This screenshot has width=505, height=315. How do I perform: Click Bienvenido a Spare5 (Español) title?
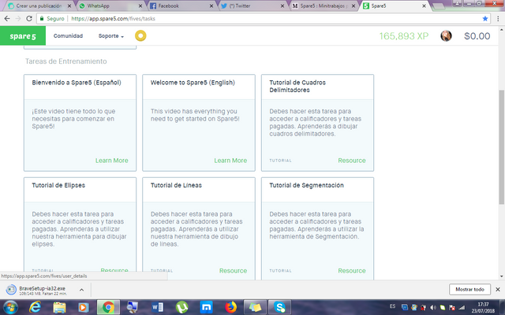pos(77,83)
